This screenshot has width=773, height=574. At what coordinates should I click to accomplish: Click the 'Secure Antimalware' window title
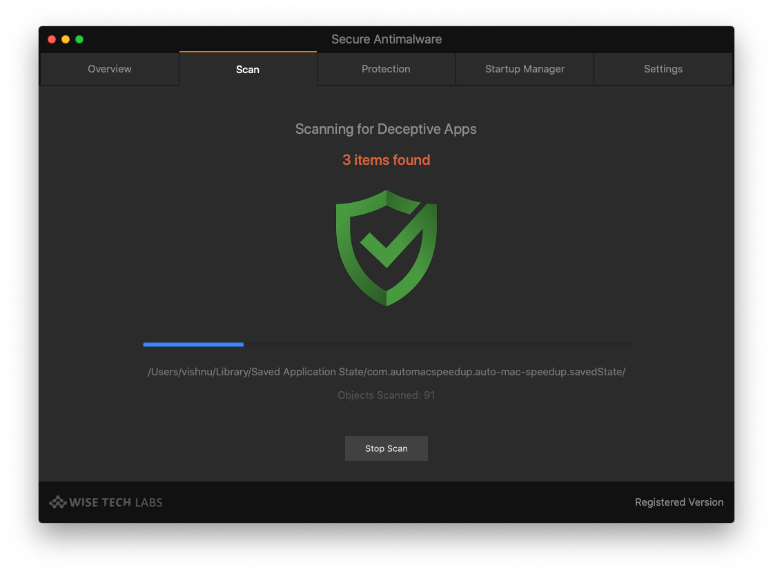(x=386, y=39)
